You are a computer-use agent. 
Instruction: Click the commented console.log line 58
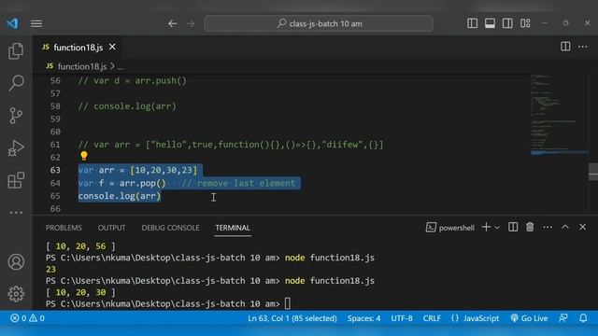tap(127, 106)
